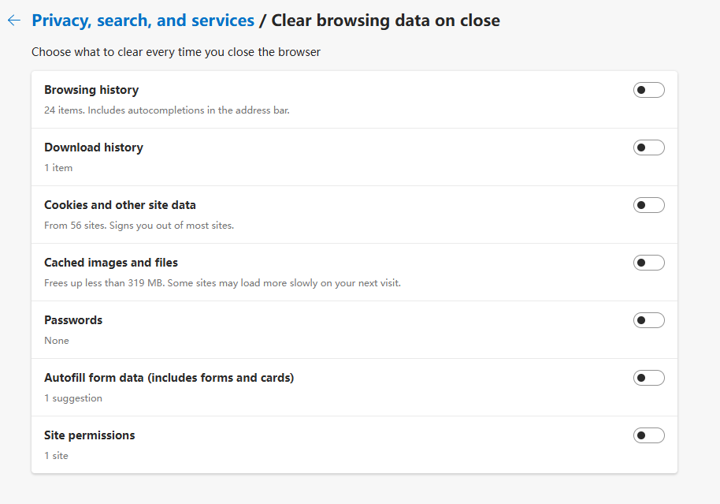Click Autofill form data heading text
The width and height of the screenshot is (720, 504).
coord(169,378)
